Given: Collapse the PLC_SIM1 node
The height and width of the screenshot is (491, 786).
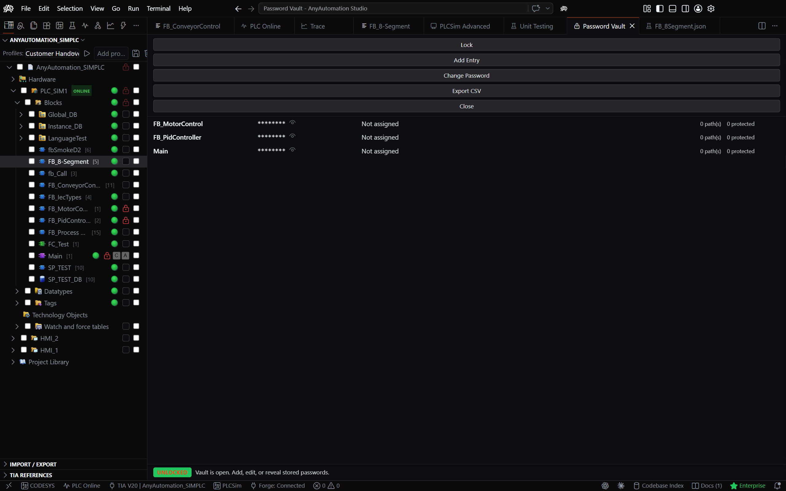Looking at the screenshot, I should pyautogui.click(x=13, y=91).
